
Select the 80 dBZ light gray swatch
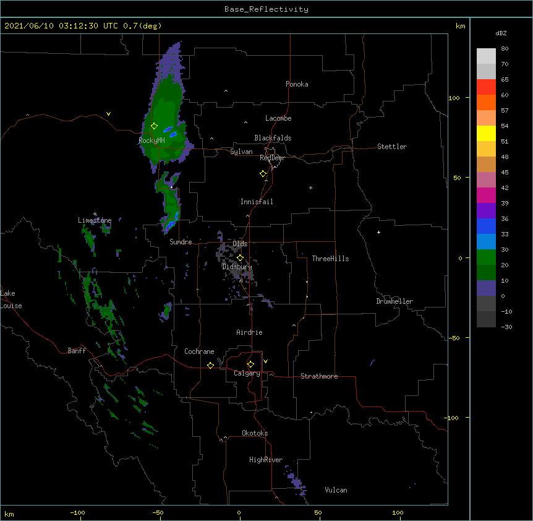pos(486,56)
